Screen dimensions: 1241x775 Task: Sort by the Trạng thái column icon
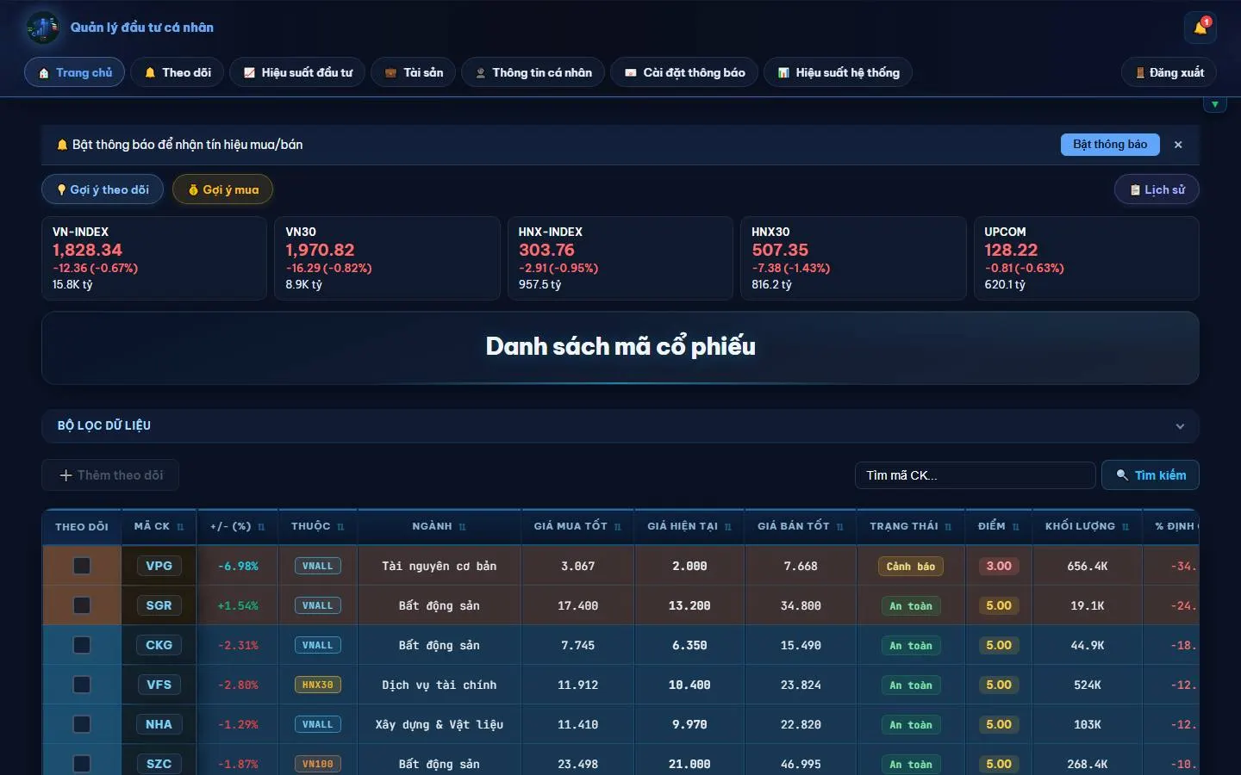point(948,527)
